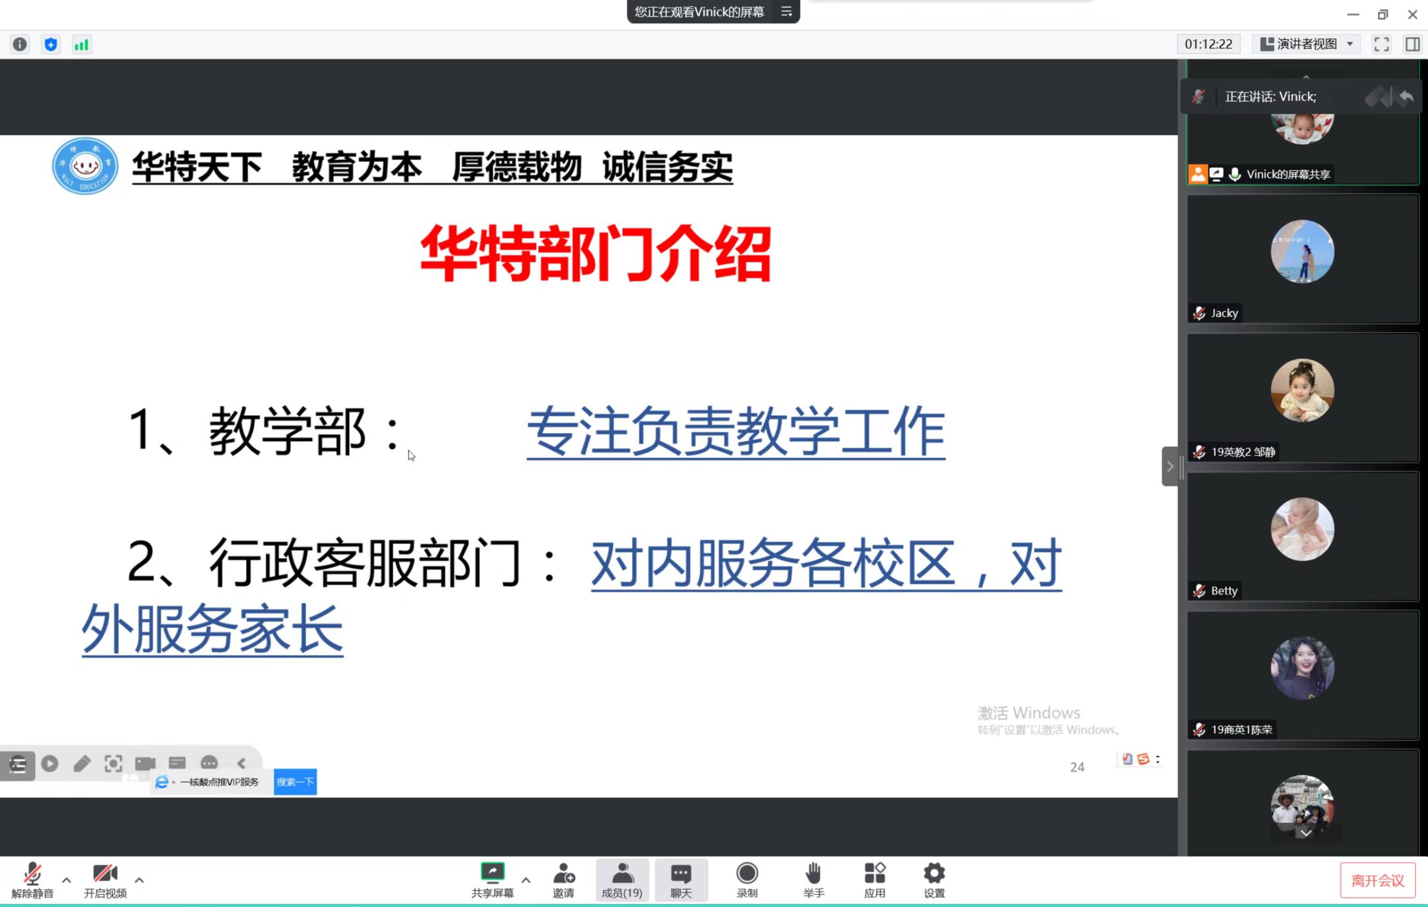Check the green network signal status icon
This screenshot has height=907, width=1428.
pos(81,44)
